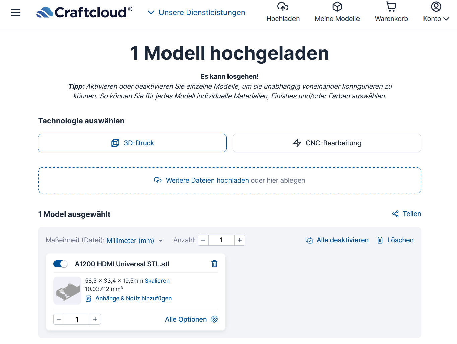Select the 3D-Druck technology tab
Screen dimensions: 457x344
[x=132, y=143]
